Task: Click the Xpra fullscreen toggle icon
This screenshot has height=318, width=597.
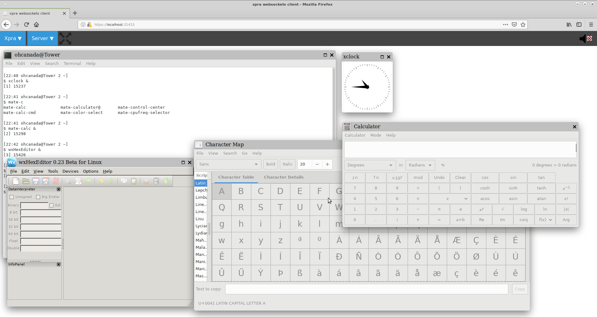Action: point(65,39)
